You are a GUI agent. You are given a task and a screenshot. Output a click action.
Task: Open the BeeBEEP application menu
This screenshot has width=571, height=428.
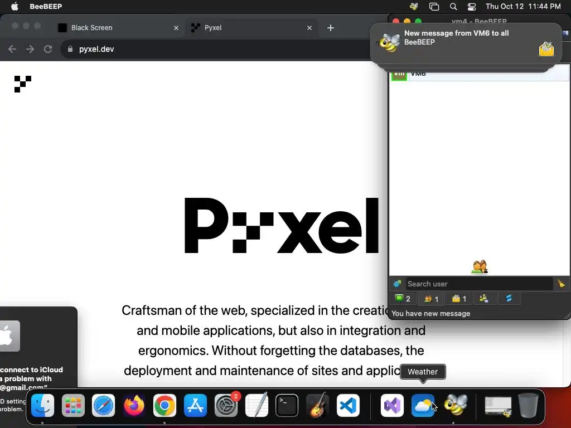(x=46, y=6)
